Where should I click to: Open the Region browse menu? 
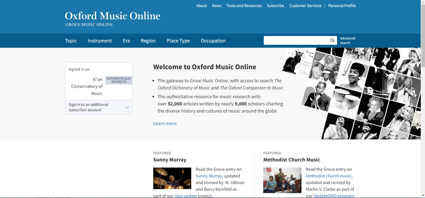point(148,41)
